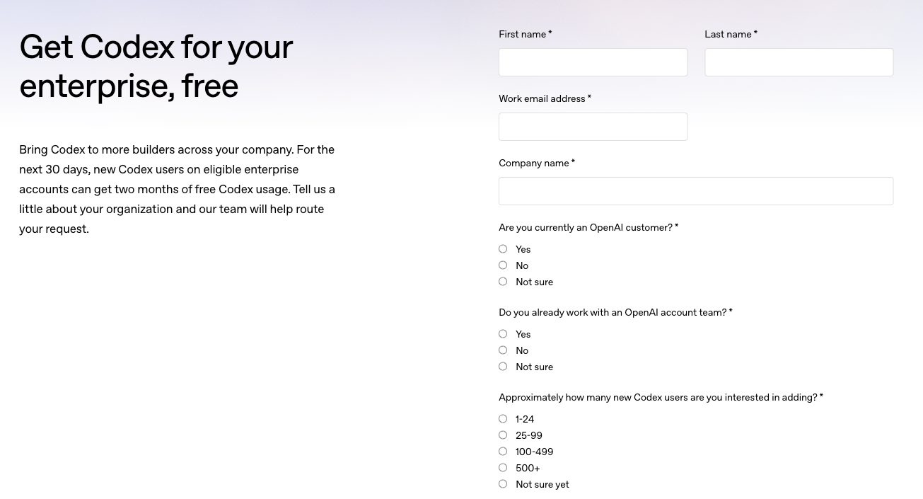Focus the Work email address field
Image resolution: width=923 pixels, height=499 pixels.
593,127
